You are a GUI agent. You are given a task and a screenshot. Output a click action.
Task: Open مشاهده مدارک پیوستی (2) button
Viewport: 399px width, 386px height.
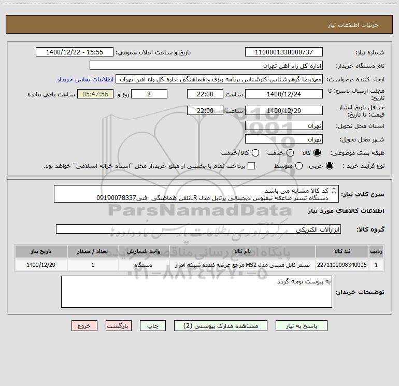(221, 326)
